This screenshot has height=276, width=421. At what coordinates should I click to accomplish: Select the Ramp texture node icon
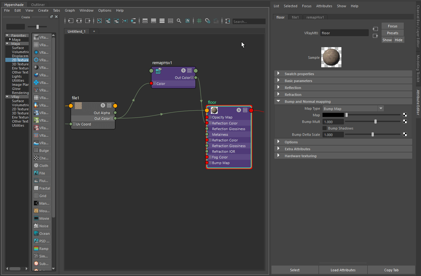click(36, 249)
